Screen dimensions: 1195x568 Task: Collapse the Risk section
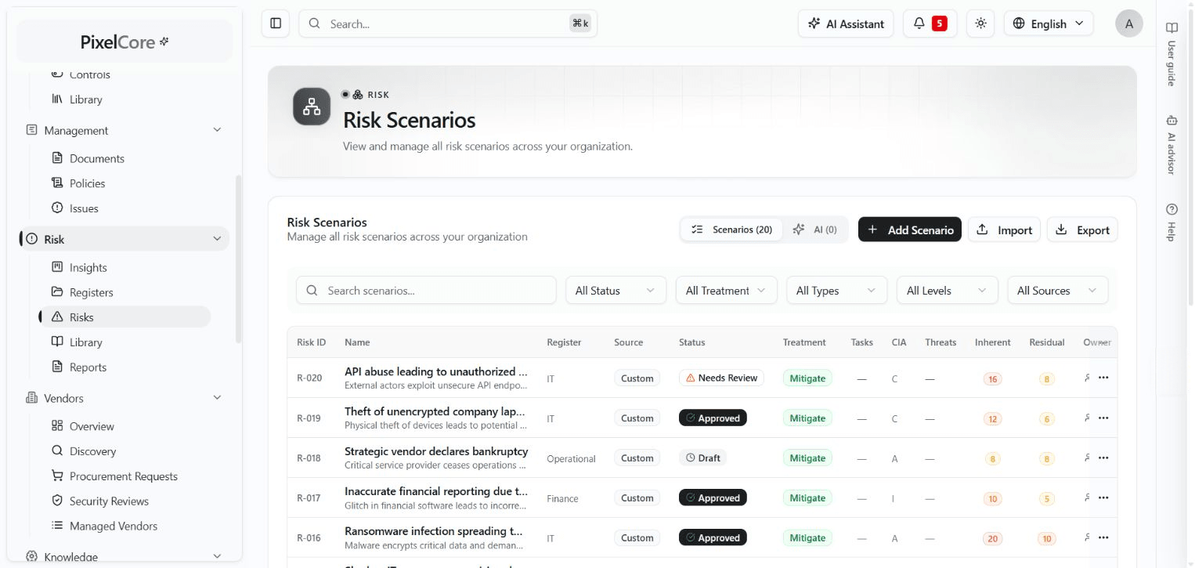click(x=217, y=239)
